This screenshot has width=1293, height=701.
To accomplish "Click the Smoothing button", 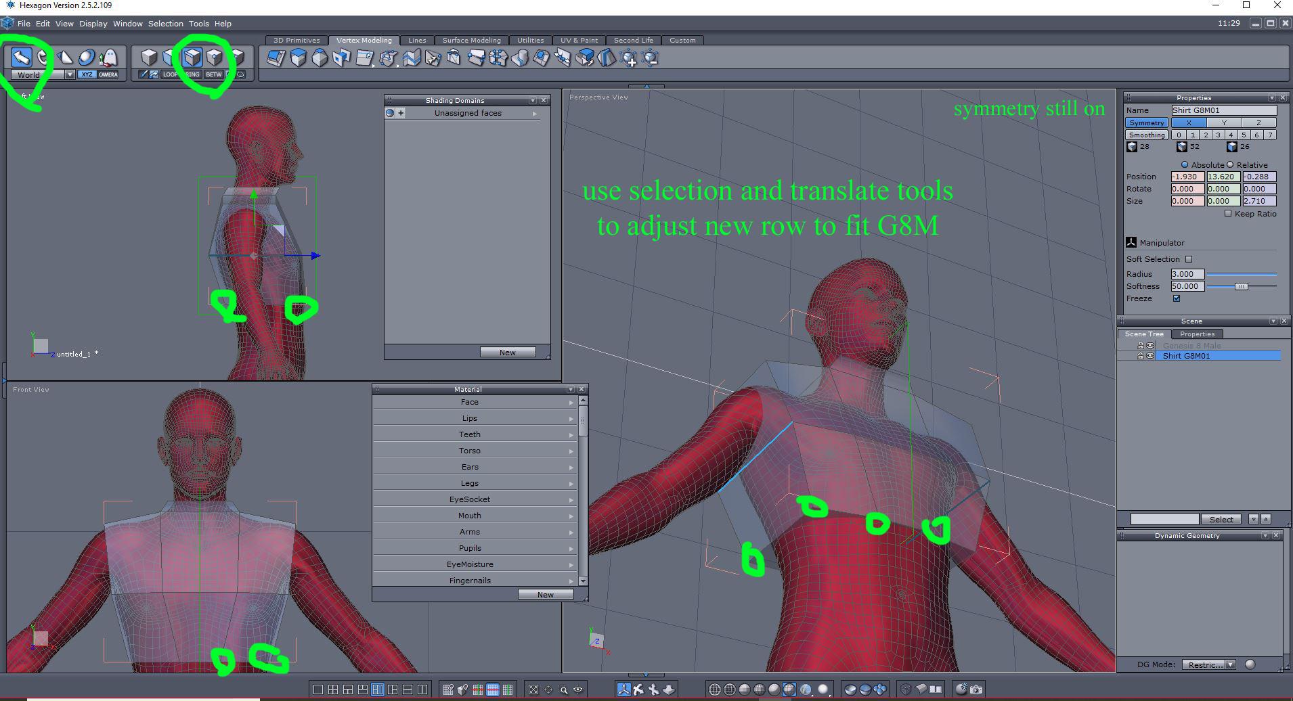I will [x=1147, y=135].
